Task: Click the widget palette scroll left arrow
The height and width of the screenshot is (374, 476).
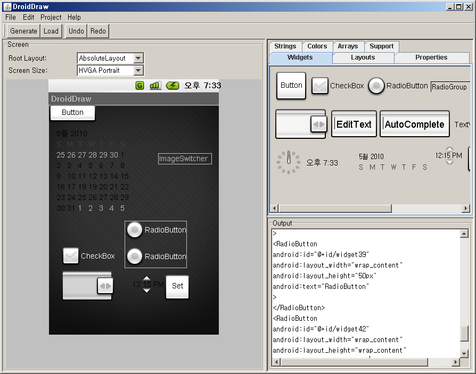Action: [x=274, y=209]
